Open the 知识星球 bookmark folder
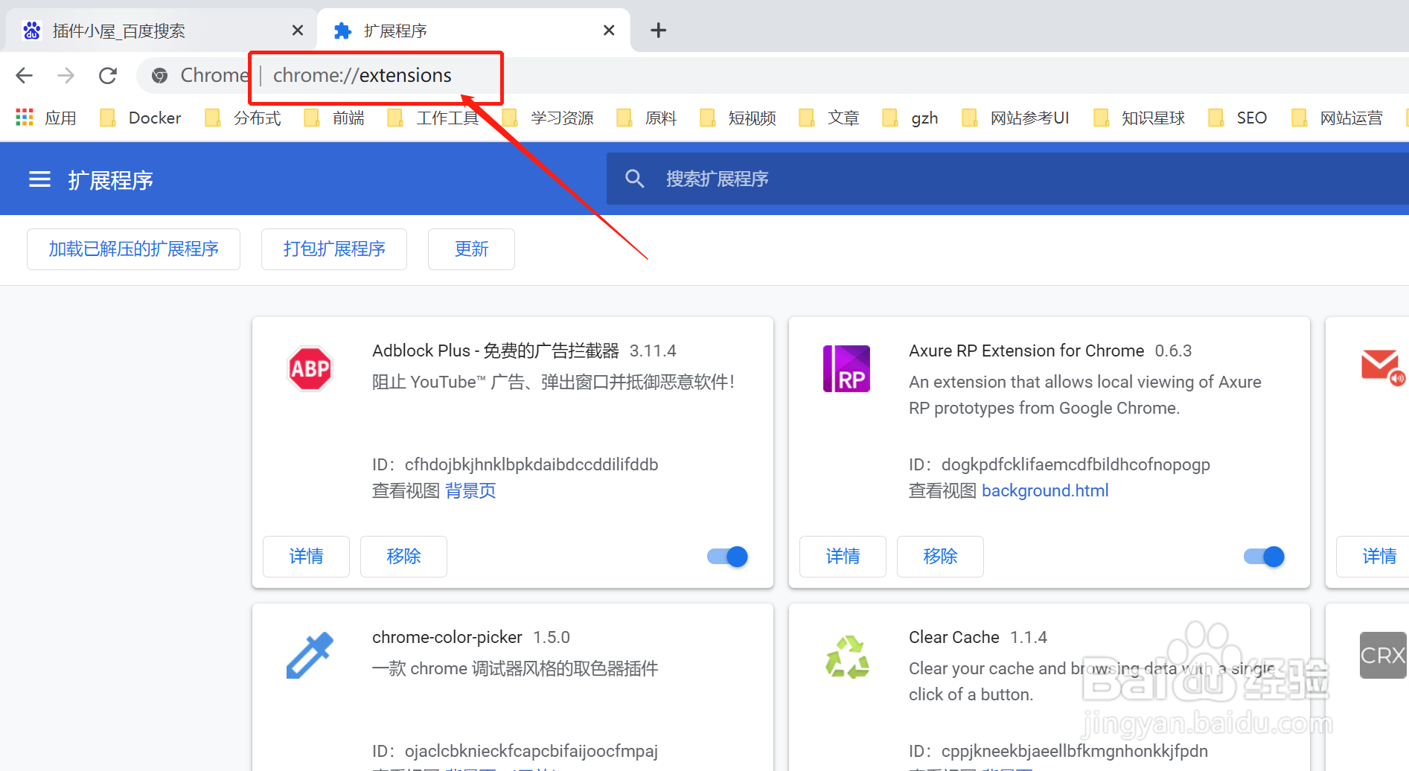The image size is (1409, 771). pos(1139,118)
